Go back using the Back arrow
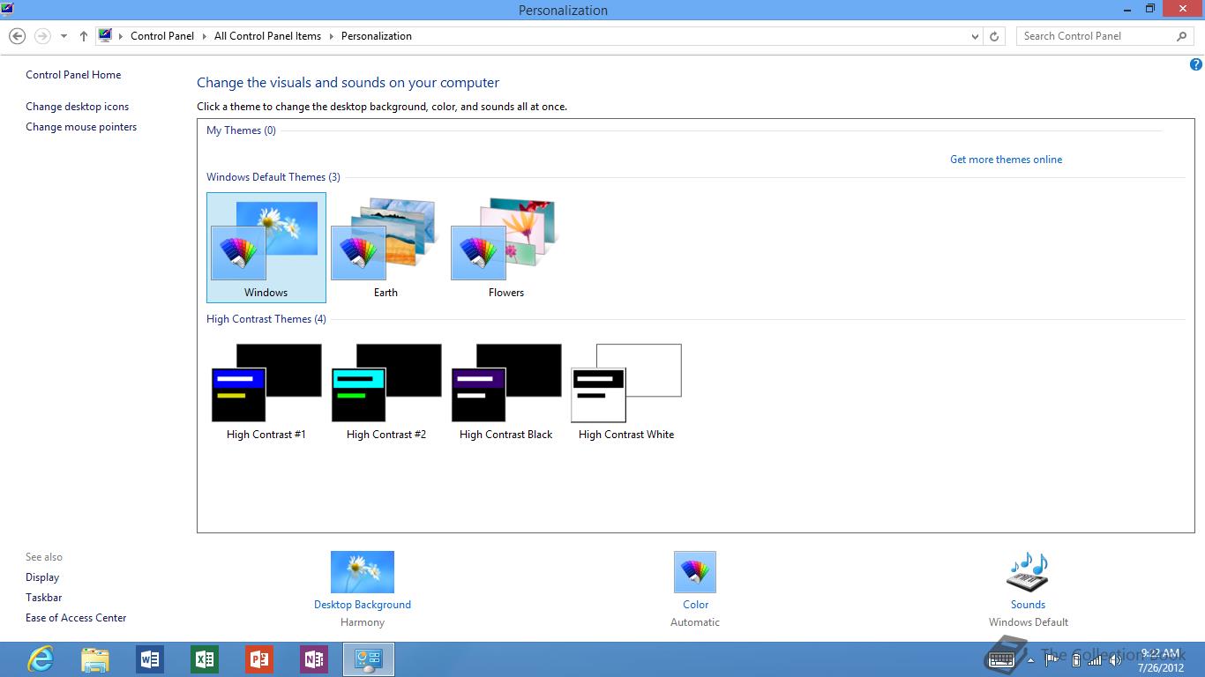This screenshot has width=1205, height=677. (x=17, y=36)
